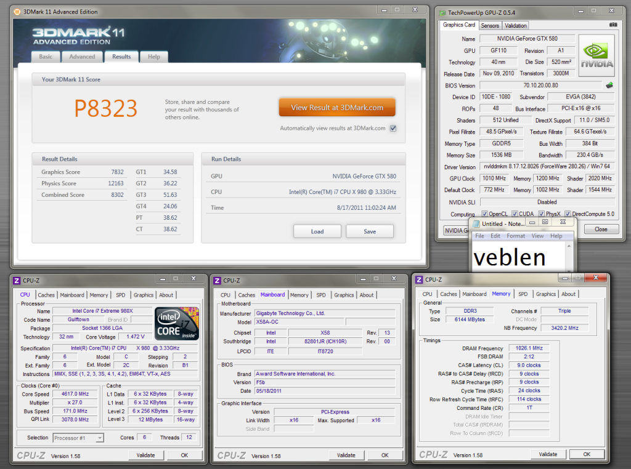
Task: Click View Result at 3DMark.com button
Action: 337,107
